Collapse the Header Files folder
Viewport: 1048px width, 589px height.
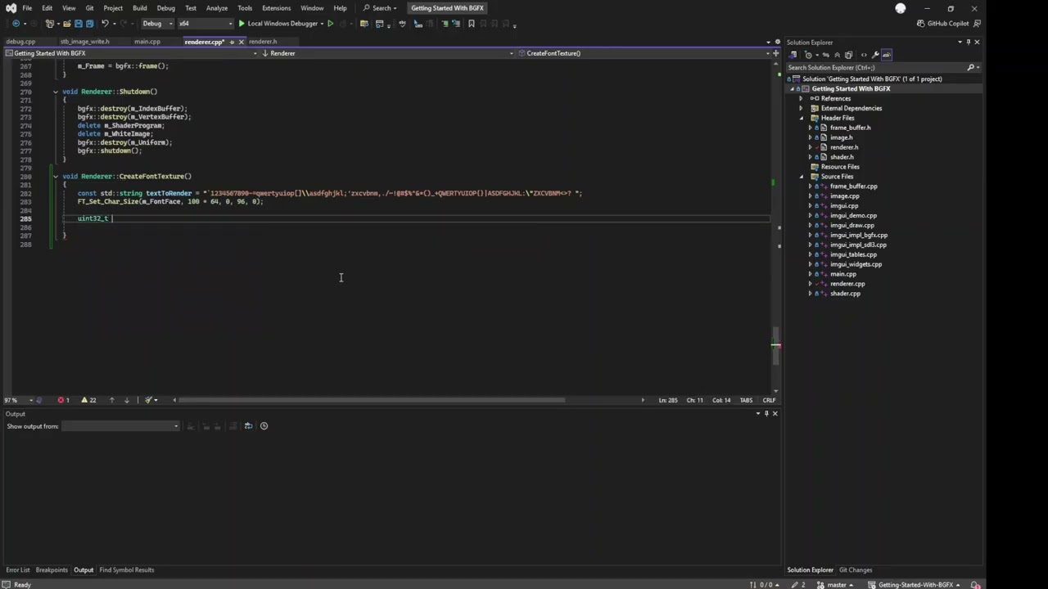[802, 118]
